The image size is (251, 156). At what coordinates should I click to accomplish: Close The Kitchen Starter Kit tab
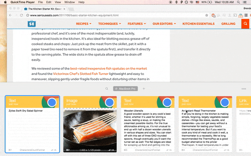[x=64, y=9]
